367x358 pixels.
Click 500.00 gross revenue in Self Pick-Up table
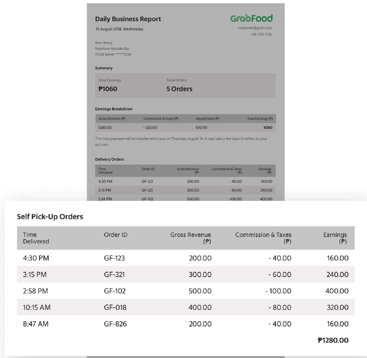[200, 291]
